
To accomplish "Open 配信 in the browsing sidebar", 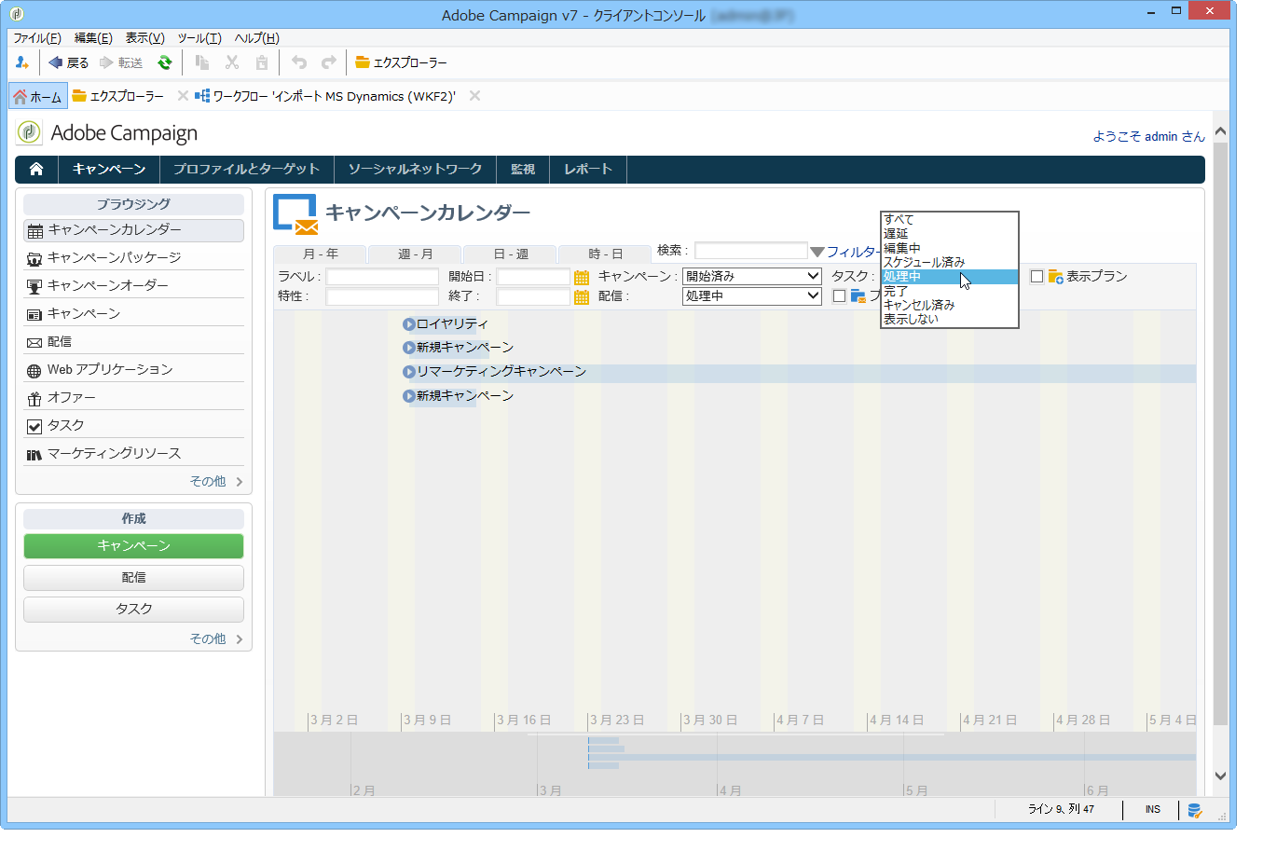I will coord(133,342).
